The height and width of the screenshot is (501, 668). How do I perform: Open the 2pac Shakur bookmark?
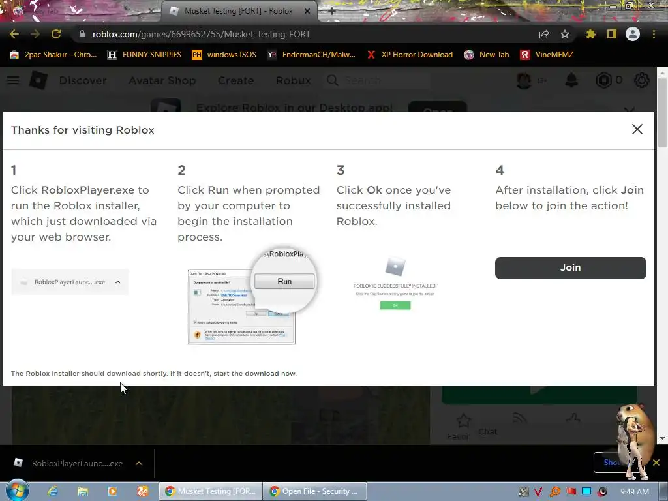(53, 55)
